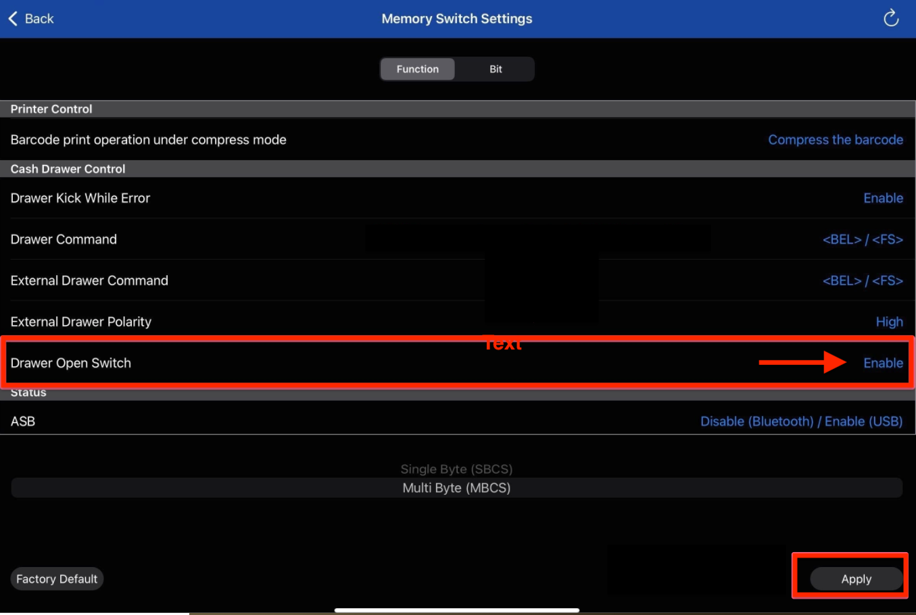Tap the Back chevron icon
This screenshot has height=615, width=916.
pyautogui.click(x=13, y=19)
